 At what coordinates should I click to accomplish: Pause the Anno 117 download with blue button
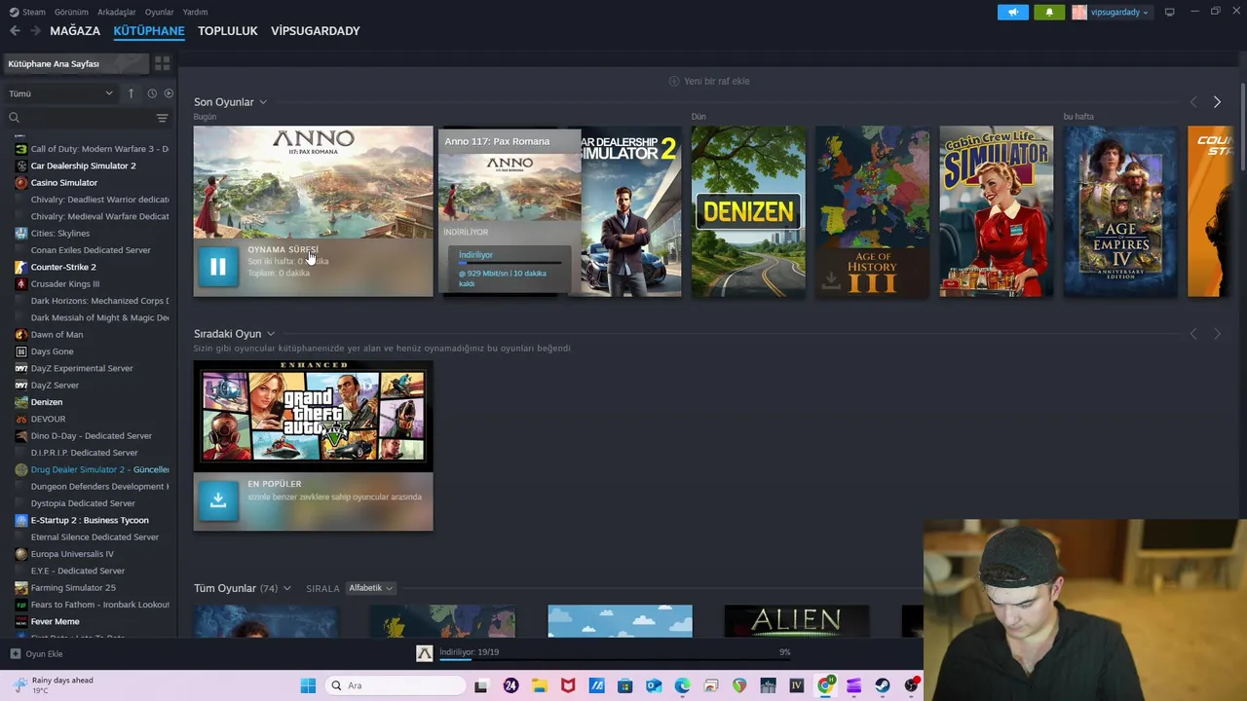tap(217, 267)
